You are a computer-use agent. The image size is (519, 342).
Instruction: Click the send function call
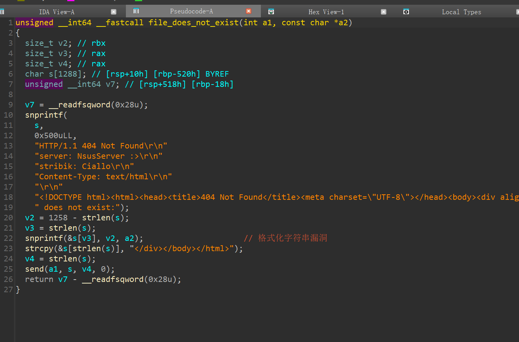click(34, 269)
